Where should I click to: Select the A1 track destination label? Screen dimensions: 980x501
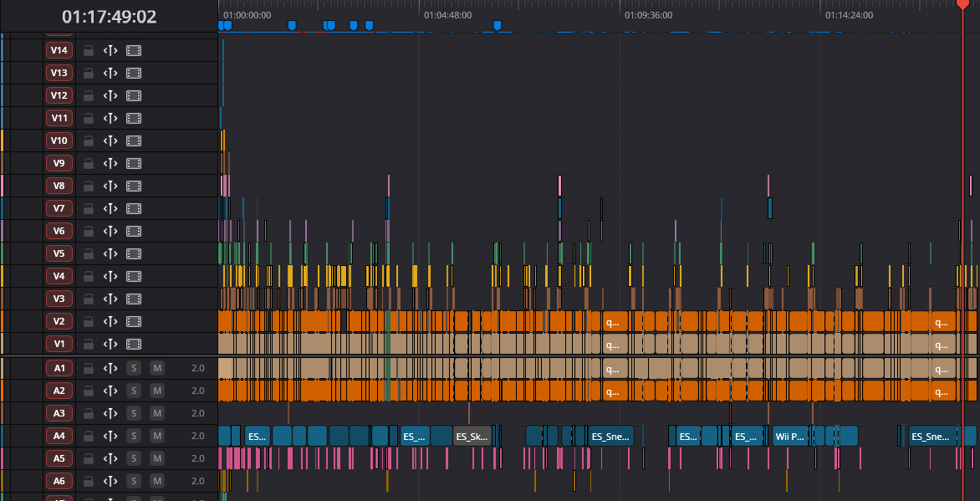click(x=59, y=368)
